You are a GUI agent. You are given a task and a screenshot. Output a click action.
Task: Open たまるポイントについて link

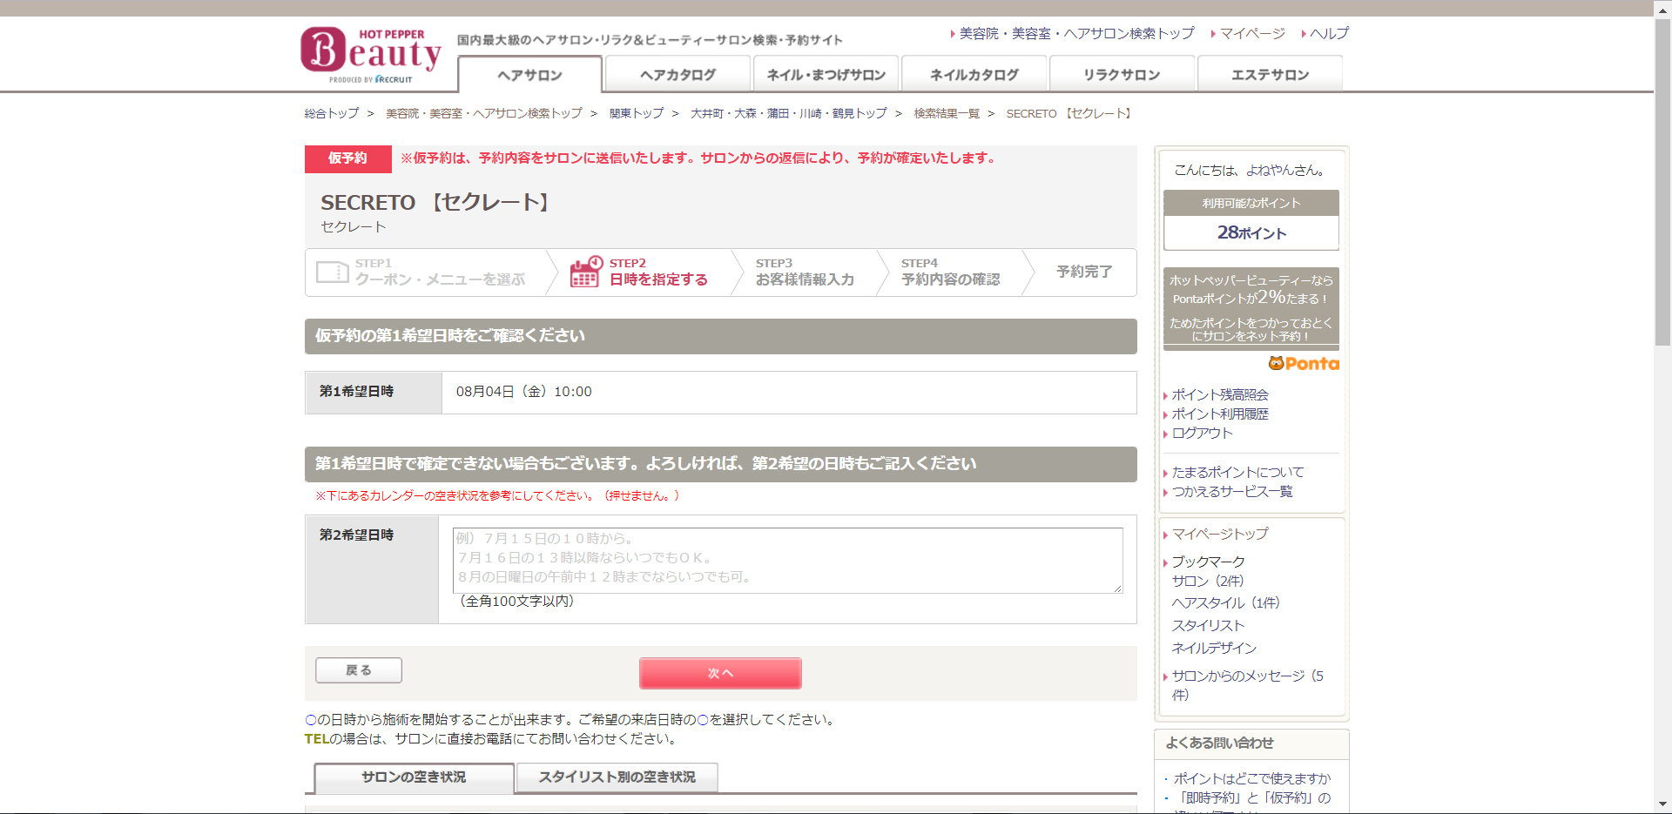(x=1237, y=472)
